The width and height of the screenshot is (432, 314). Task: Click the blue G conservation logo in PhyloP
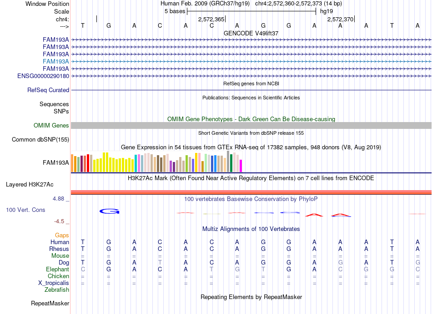(109, 211)
